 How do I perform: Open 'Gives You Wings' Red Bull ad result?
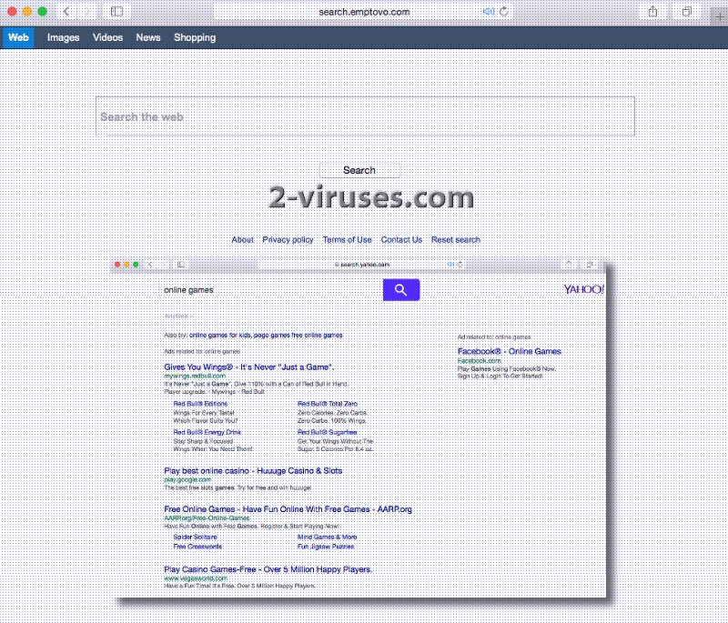(248, 367)
